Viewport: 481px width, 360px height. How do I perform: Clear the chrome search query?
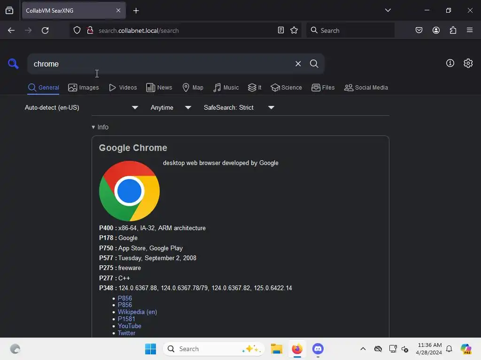click(298, 64)
